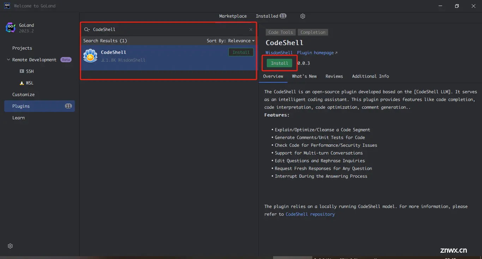
Task: Open the Reviews tab
Action: (x=334, y=76)
